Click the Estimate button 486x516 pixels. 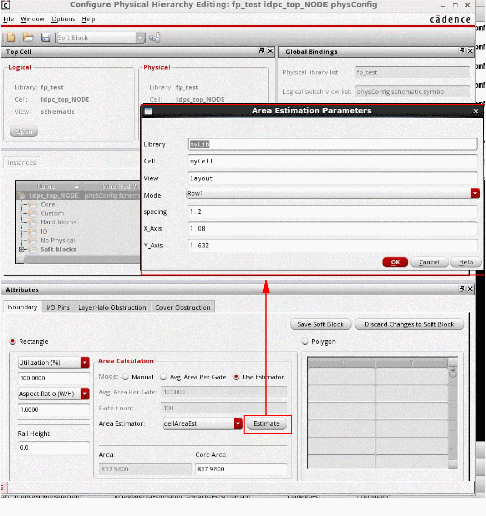(x=266, y=424)
